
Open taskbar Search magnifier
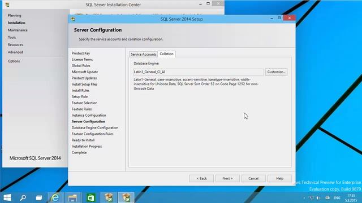23,197
